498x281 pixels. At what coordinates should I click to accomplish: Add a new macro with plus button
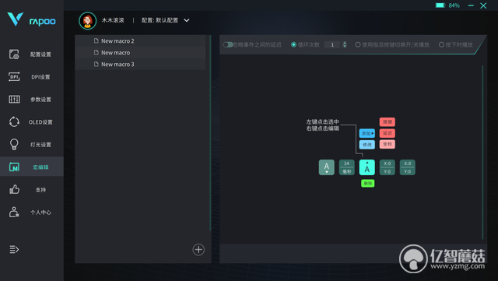(x=198, y=250)
